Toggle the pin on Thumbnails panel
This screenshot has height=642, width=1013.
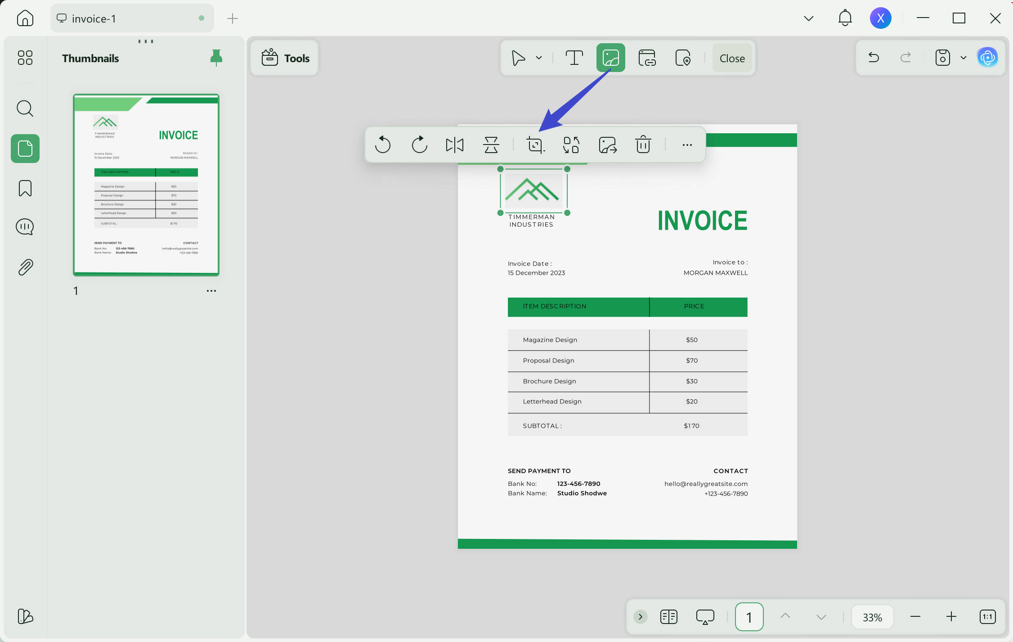(x=216, y=58)
